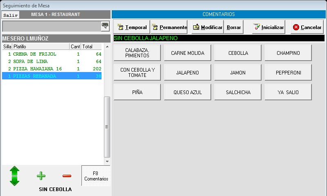Select the CHAMPINO comment button
Screen dimensions: 327x196
point(288,53)
